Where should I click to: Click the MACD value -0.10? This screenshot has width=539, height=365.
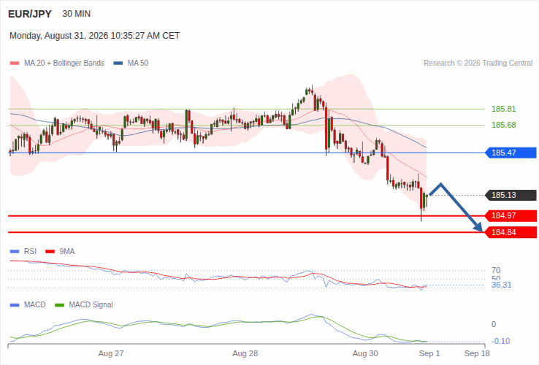tap(501, 342)
